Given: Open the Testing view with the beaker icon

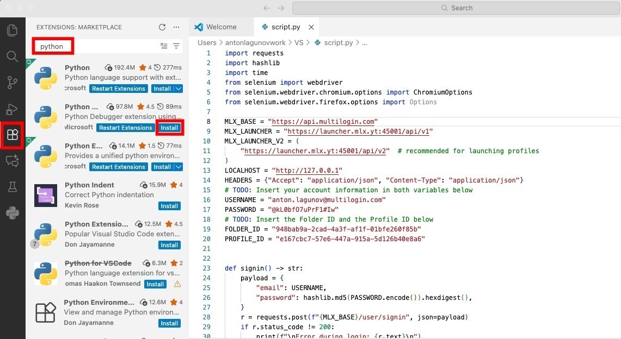Looking at the screenshot, I should [x=12, y=186].
